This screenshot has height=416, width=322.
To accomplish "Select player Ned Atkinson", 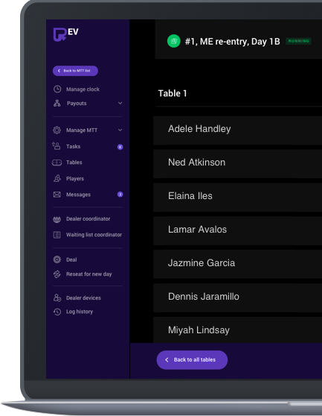I will (x=238, y=164).
